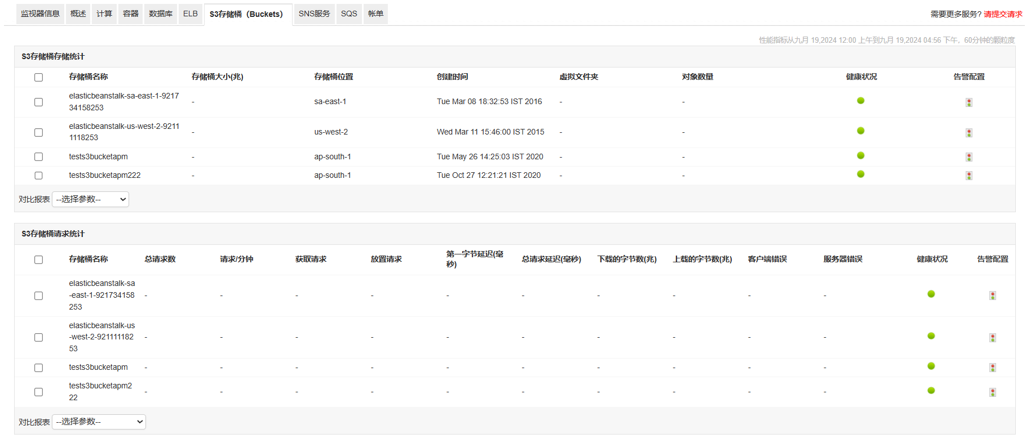Open elasticbeanstalk-sa-east-1 bucket in storage table
The image size is (1026, 443).
pos(124,102)
